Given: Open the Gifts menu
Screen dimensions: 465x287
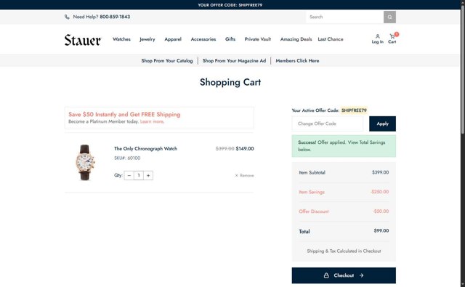Looking at the screenshot, I should tap(230, 39).
